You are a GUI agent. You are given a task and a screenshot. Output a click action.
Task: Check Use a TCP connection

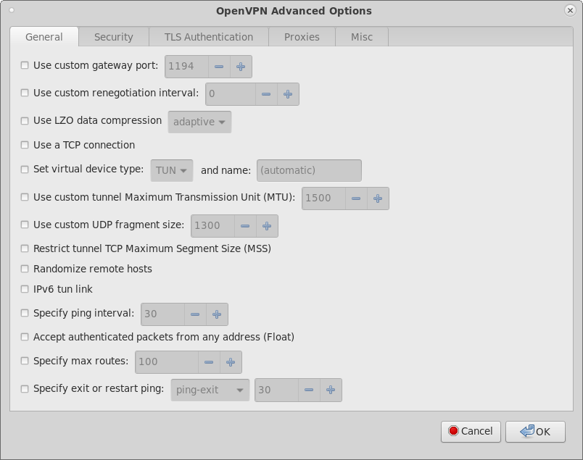pos(25,145)
